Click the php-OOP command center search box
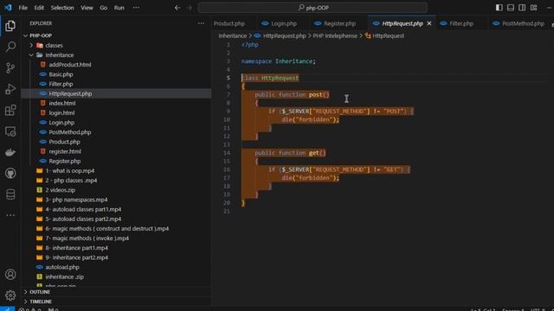The image size is (554, 311). (312, 8)
